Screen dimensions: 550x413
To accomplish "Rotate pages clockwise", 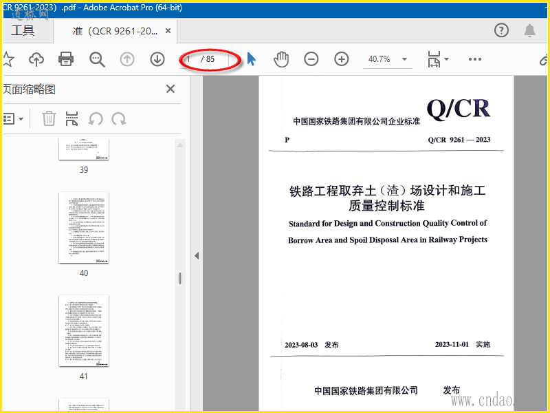I will click(119, 119).
